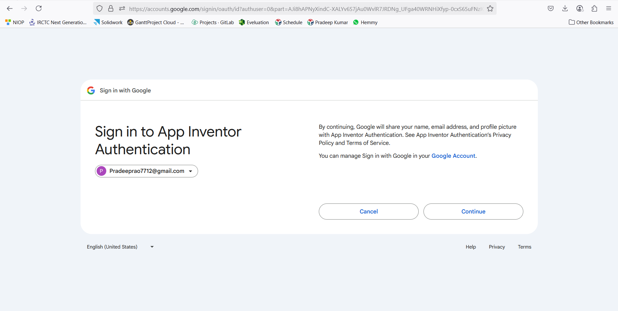Open IRCTC Next Generation bookmark
The width and height of the screenshot is (618, 311).
(58, 22)
